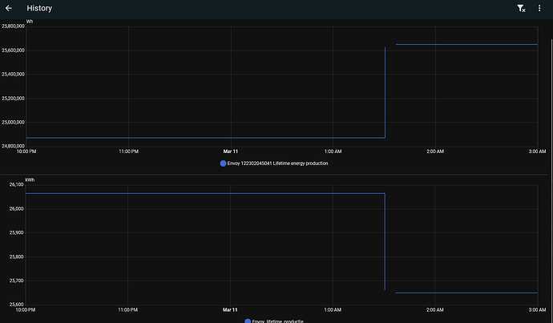Viewport: 553px width, 323px height.
Task: Click the bottom chart's lower plateau line
Action: point(466,293)
